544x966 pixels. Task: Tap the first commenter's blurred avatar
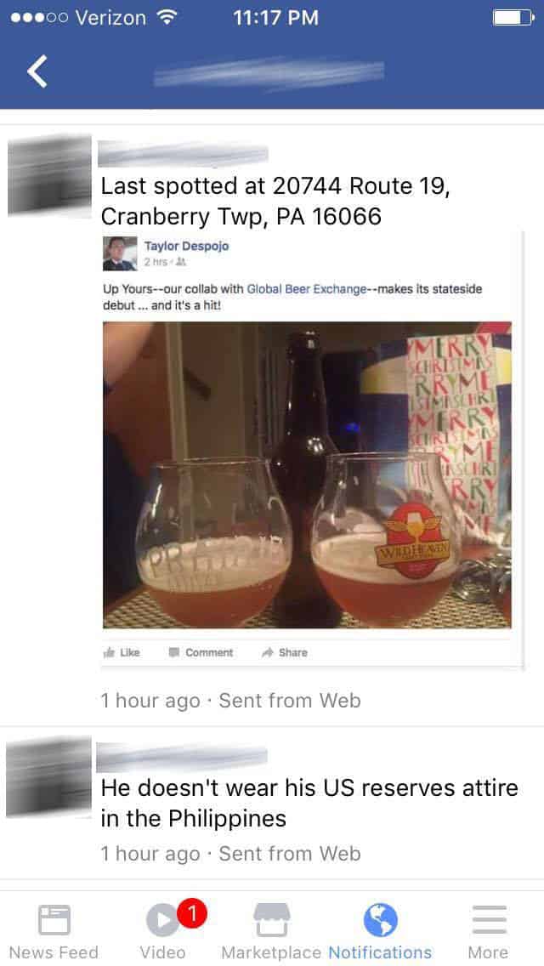click(x=49, y=176)
